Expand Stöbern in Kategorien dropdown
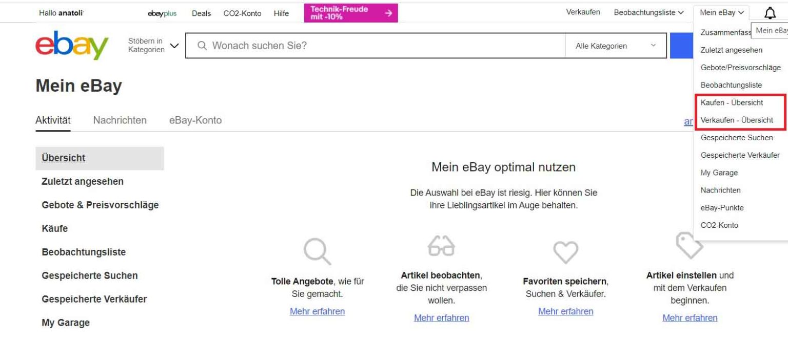Screen dimensions: 788x341 point(153,46)
